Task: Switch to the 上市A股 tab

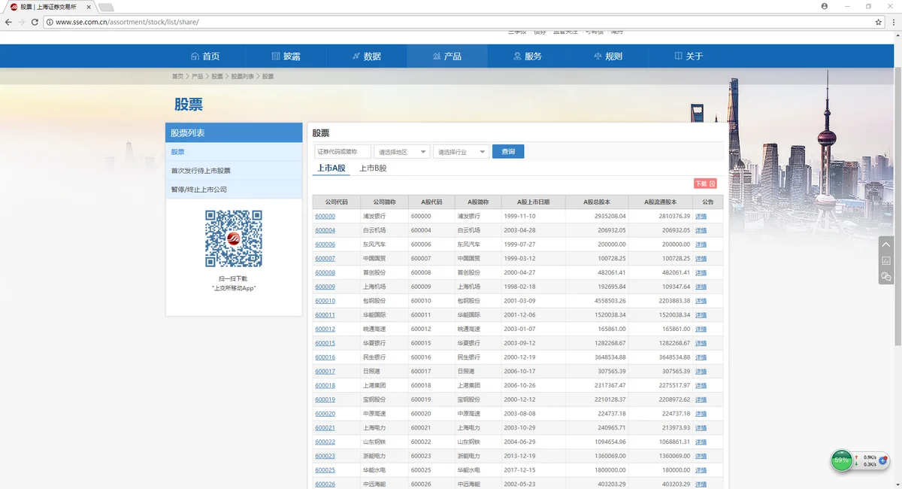Action: click(x=331, y=169)
